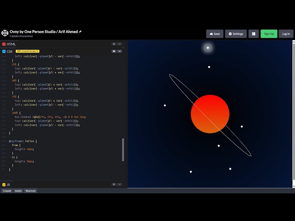
Task: Click the cloud Save button
Action: (x=215, y=34)
